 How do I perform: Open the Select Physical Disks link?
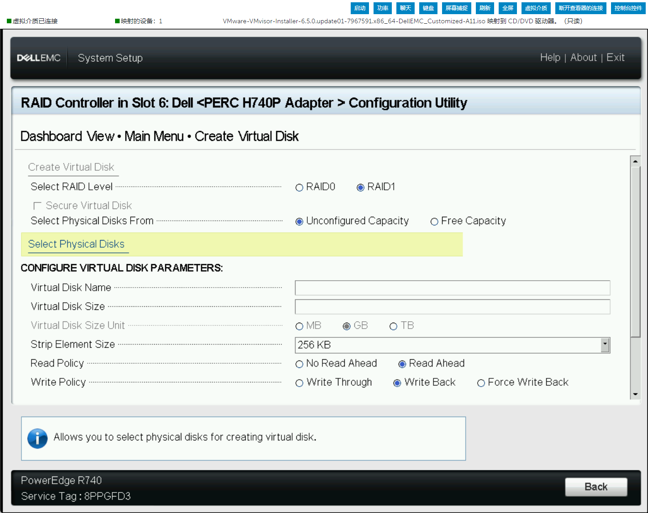coord(76,244)
